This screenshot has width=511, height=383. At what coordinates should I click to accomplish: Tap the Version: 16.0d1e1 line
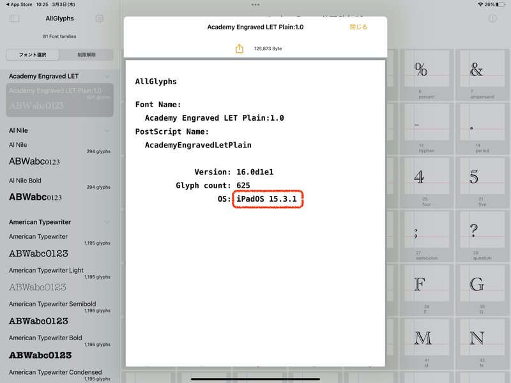(234, 172)
